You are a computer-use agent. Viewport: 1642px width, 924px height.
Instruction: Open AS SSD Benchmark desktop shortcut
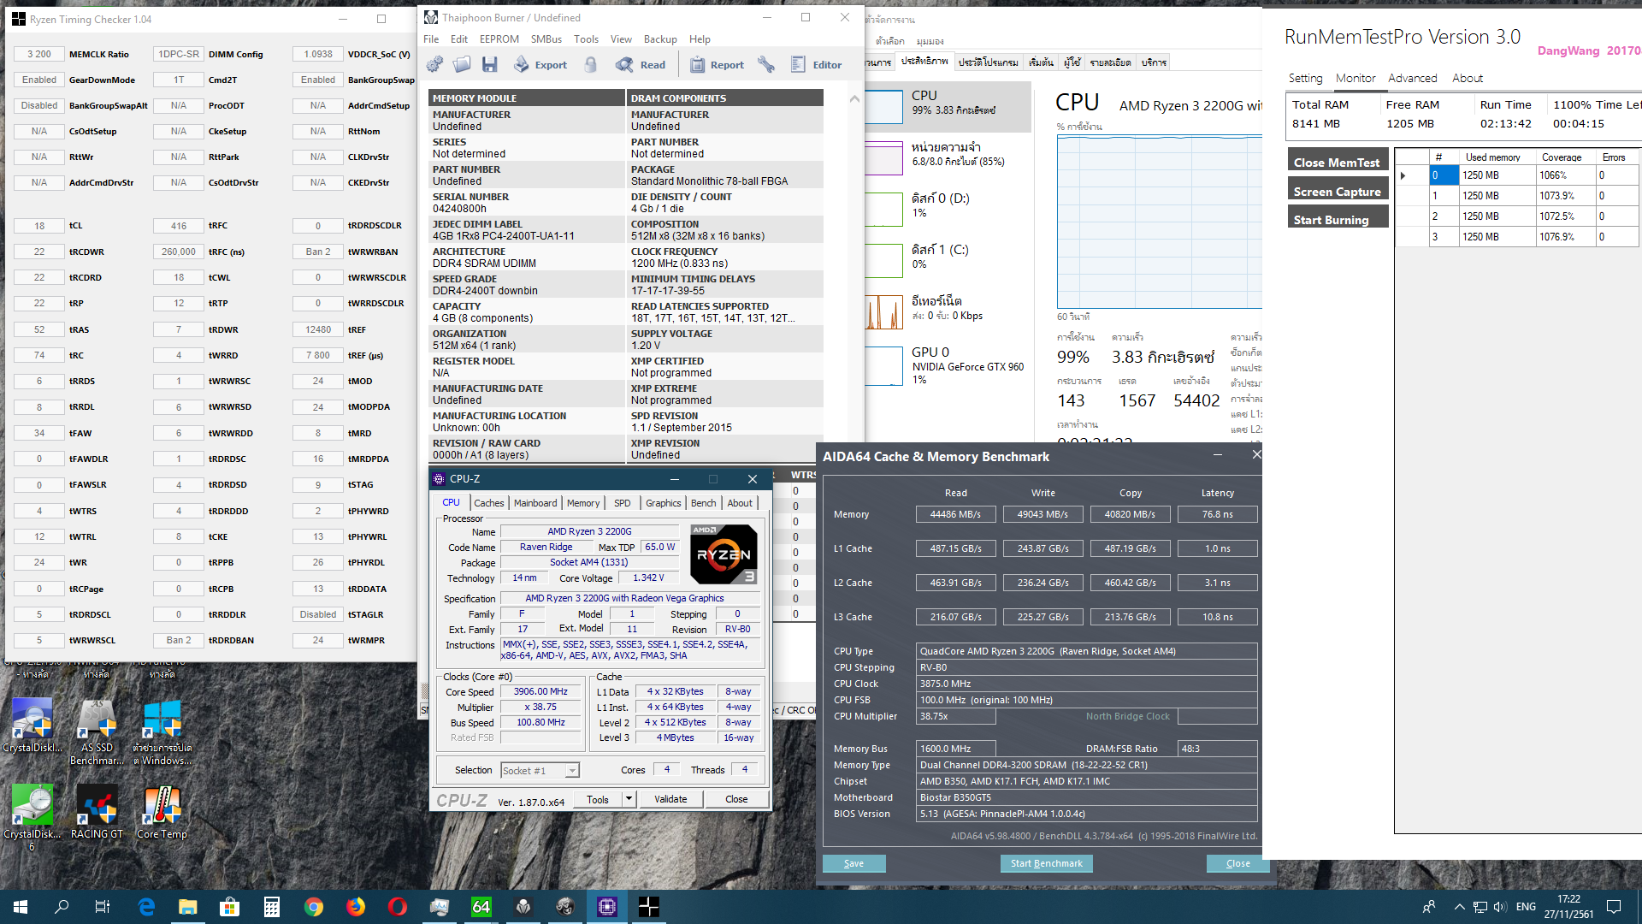[97, 731]
